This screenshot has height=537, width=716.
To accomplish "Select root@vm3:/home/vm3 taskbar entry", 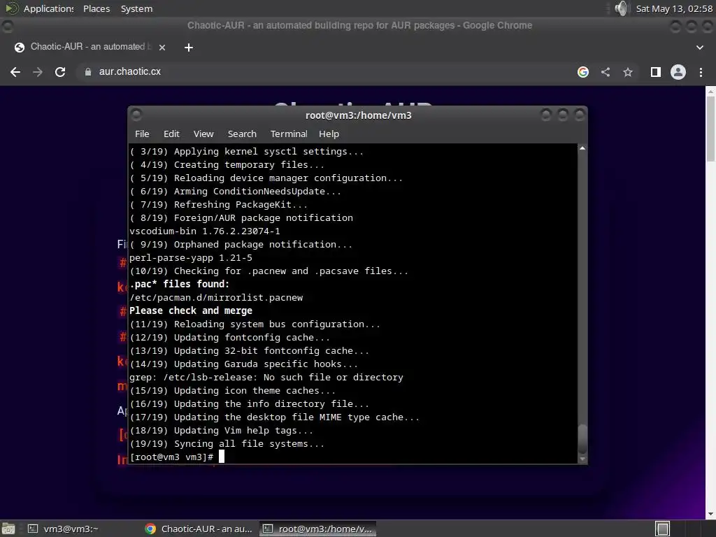I will click(x=318, y=529).
